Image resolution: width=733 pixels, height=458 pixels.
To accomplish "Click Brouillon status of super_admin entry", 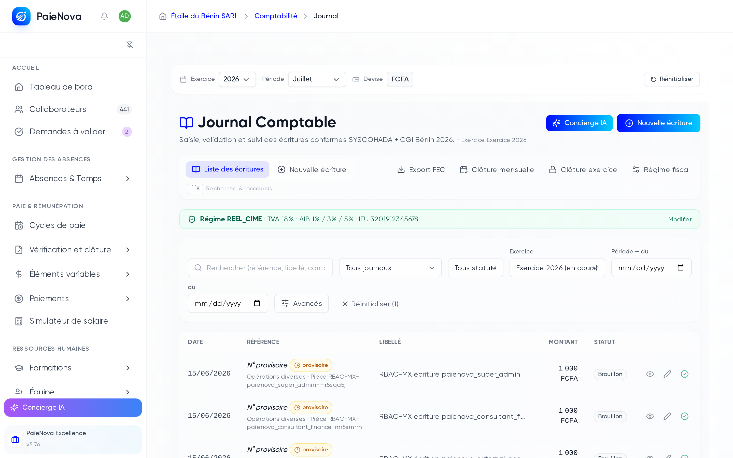I will [x=610, y=374].
